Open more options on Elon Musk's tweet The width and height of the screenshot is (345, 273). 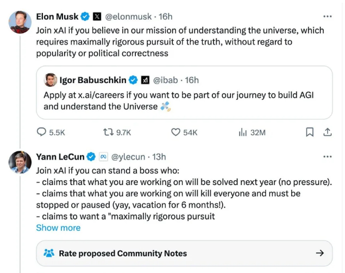(x=327, y=16)
